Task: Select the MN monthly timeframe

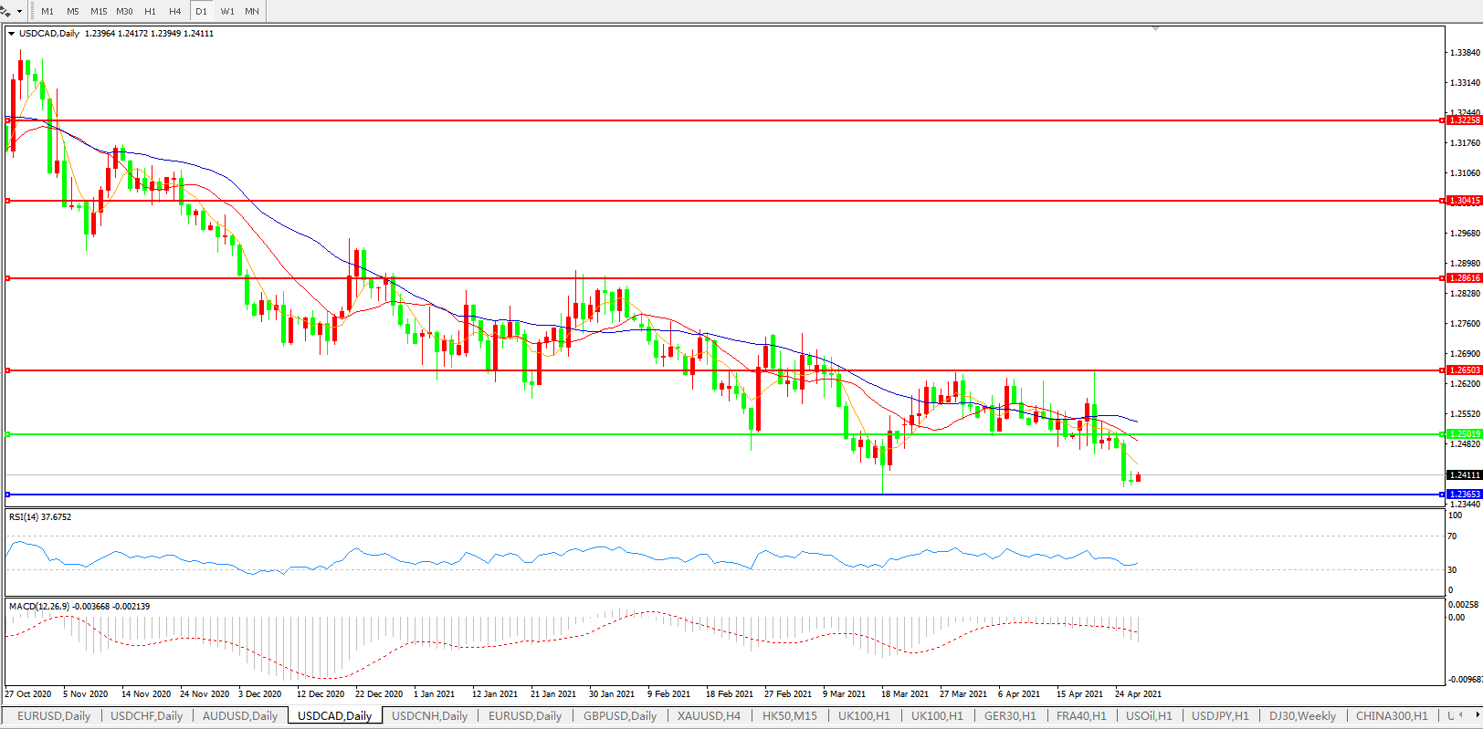Action: point(252,11)
